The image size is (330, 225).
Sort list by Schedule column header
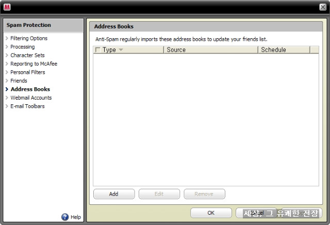pyautogui.click(x=284, y=50)
